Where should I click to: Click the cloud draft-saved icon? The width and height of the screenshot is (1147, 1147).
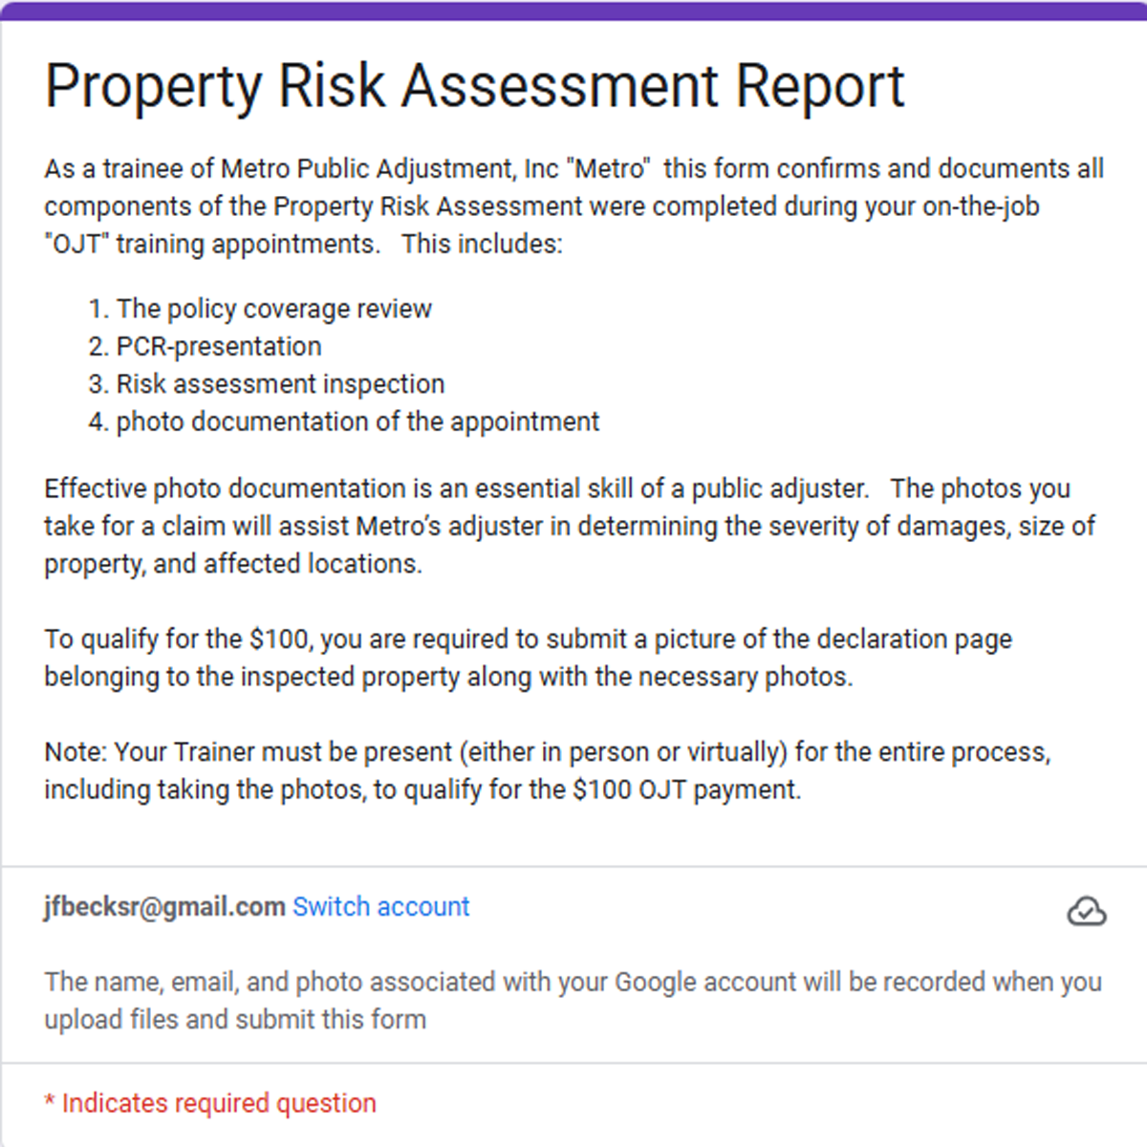[x=1086, y=911]
